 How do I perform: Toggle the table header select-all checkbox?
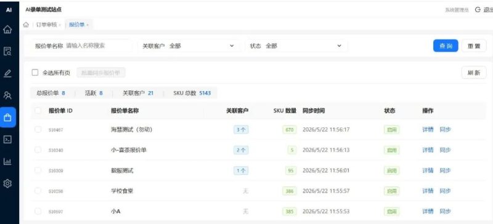(38, 111)
